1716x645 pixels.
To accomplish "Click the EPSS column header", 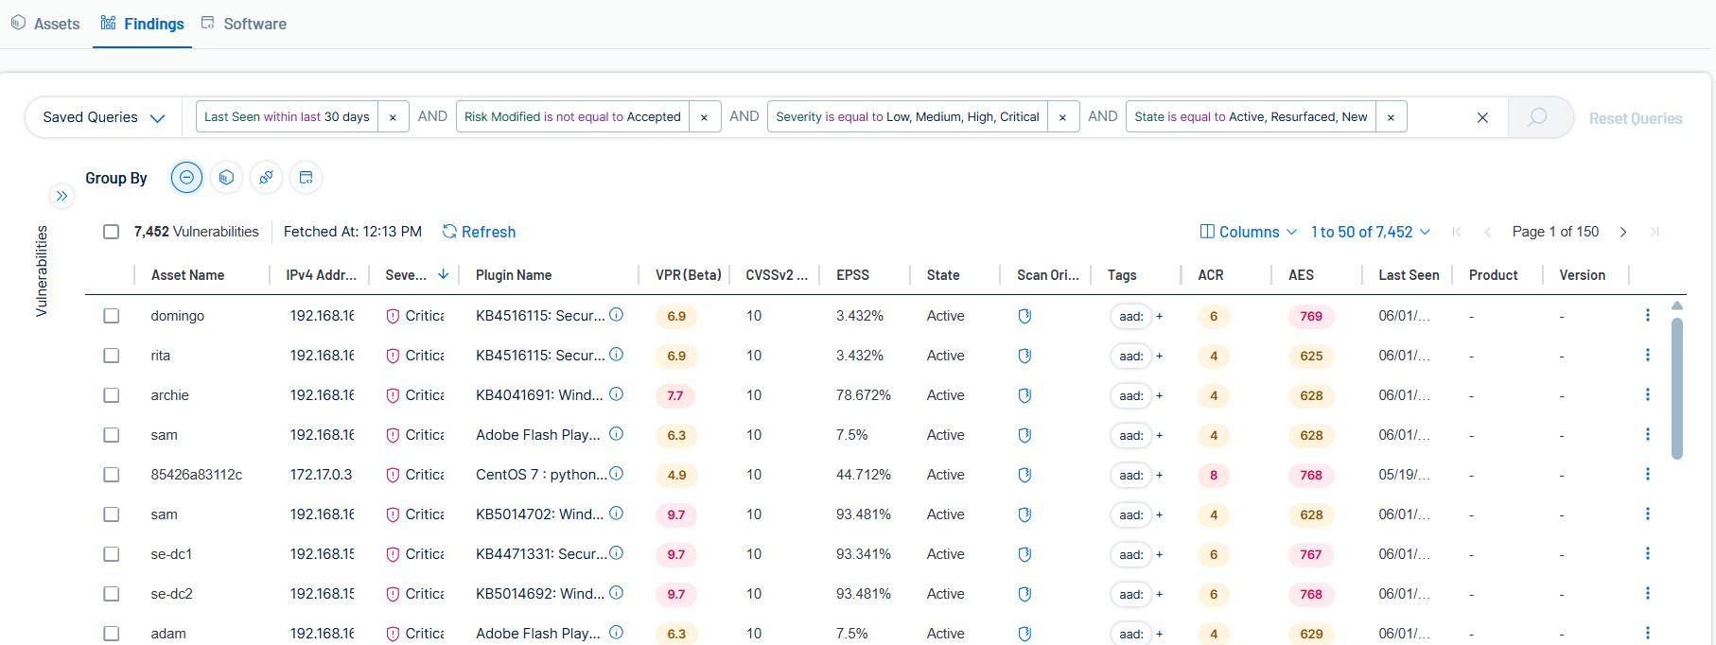I will [x=852, y=275].
